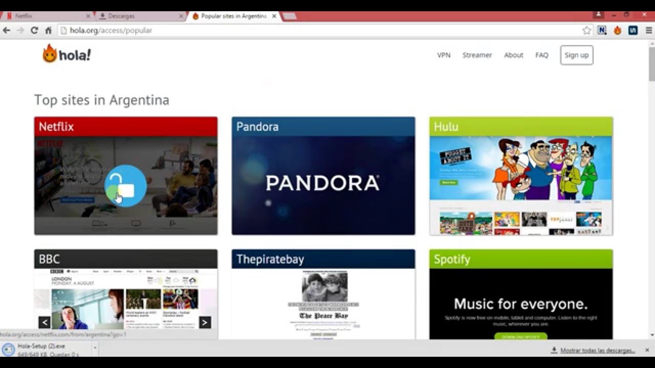Open the About menu link

[513, 55]
